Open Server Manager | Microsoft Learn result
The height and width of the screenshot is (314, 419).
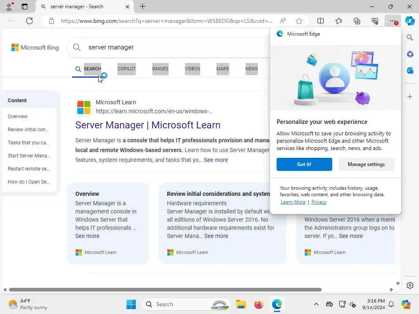click(148, 125)
